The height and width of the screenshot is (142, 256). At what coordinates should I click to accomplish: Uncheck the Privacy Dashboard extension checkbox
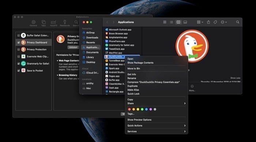click(x=18, y=42)
